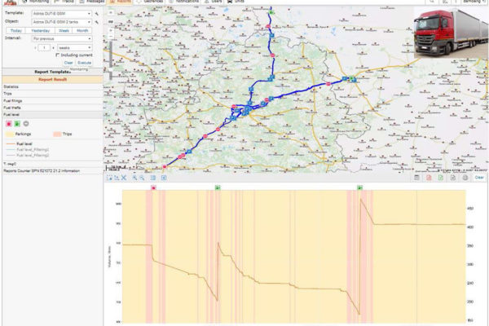The height and width of the screenshot is (326, 489).
Task: Click the red fuel theft marker toggle icon
Action: tap(9, 124)
